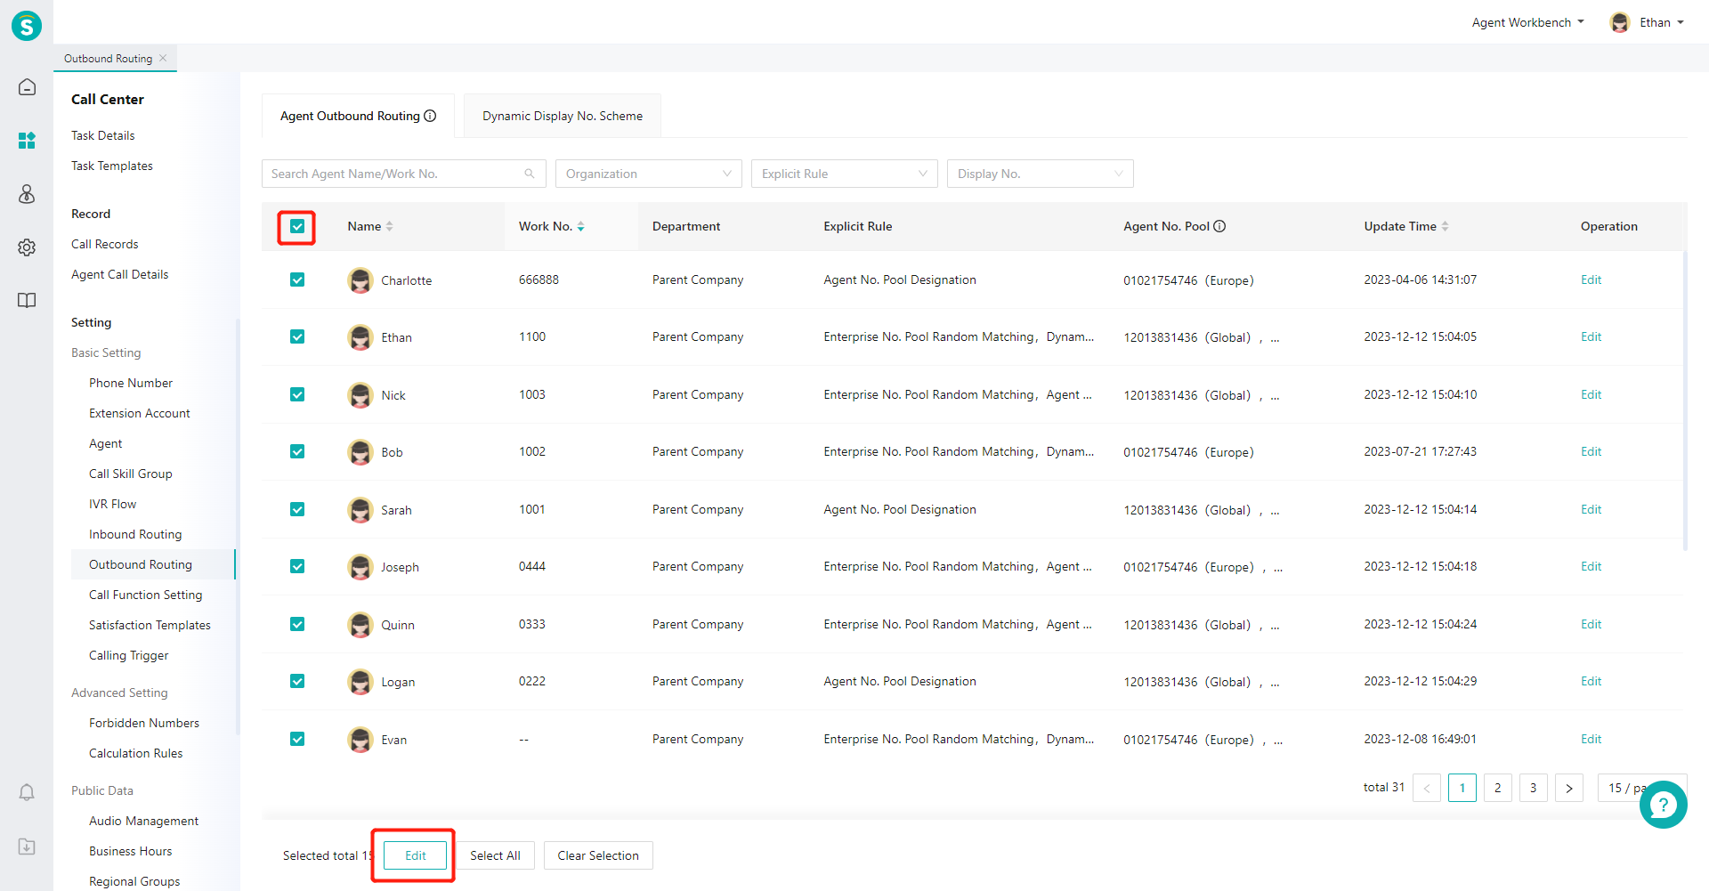The width and height of the screenshot is (1709, 891).
Task: Click the green S logo
Action: click(27, 26)
